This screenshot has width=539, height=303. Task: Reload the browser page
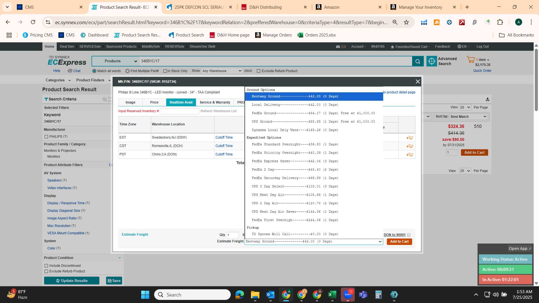[33, 22]
